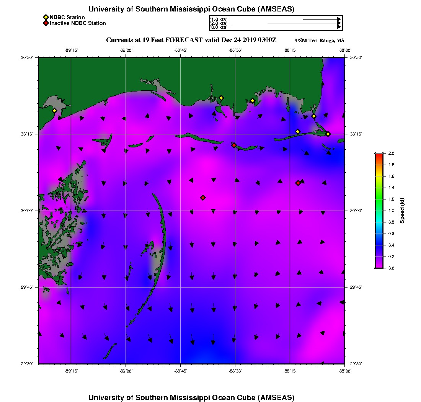Click the southernmost red inactive station marker

203,198
